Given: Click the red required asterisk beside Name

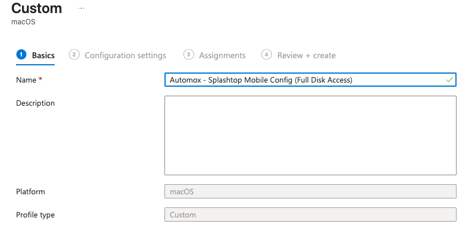Looking at the screenshot, I should point(40,80).
